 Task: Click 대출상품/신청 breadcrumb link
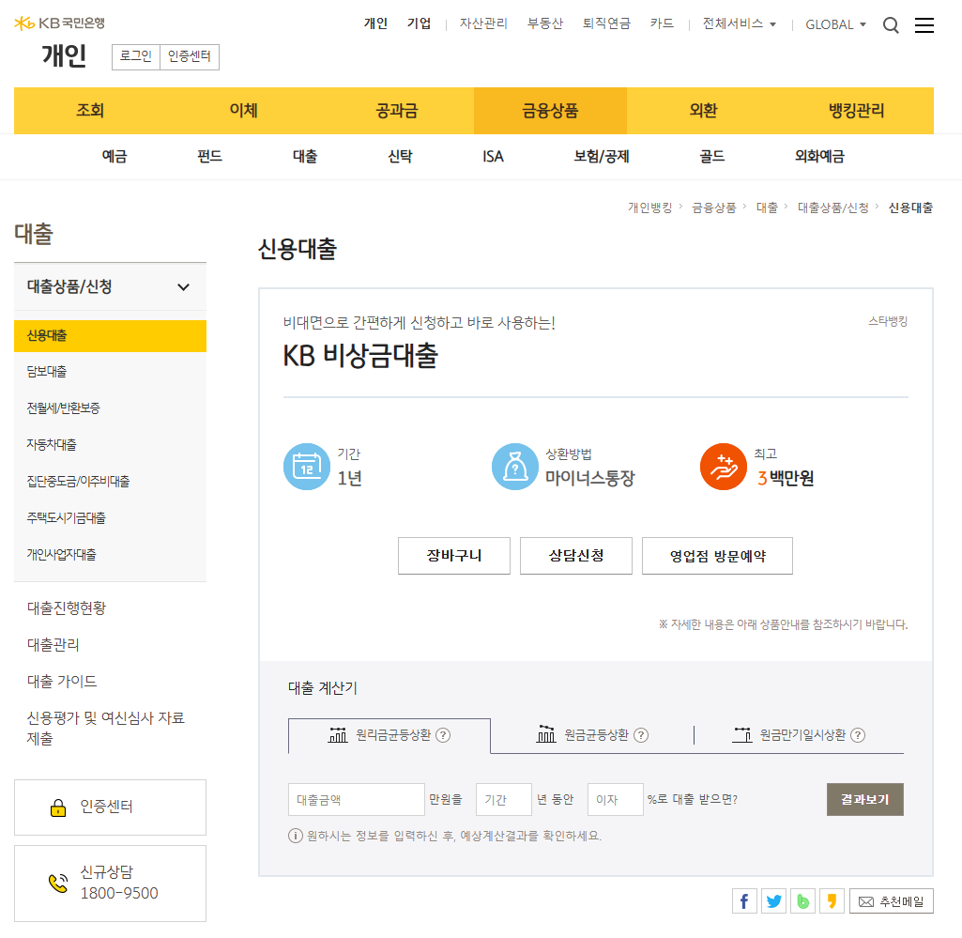832,208
